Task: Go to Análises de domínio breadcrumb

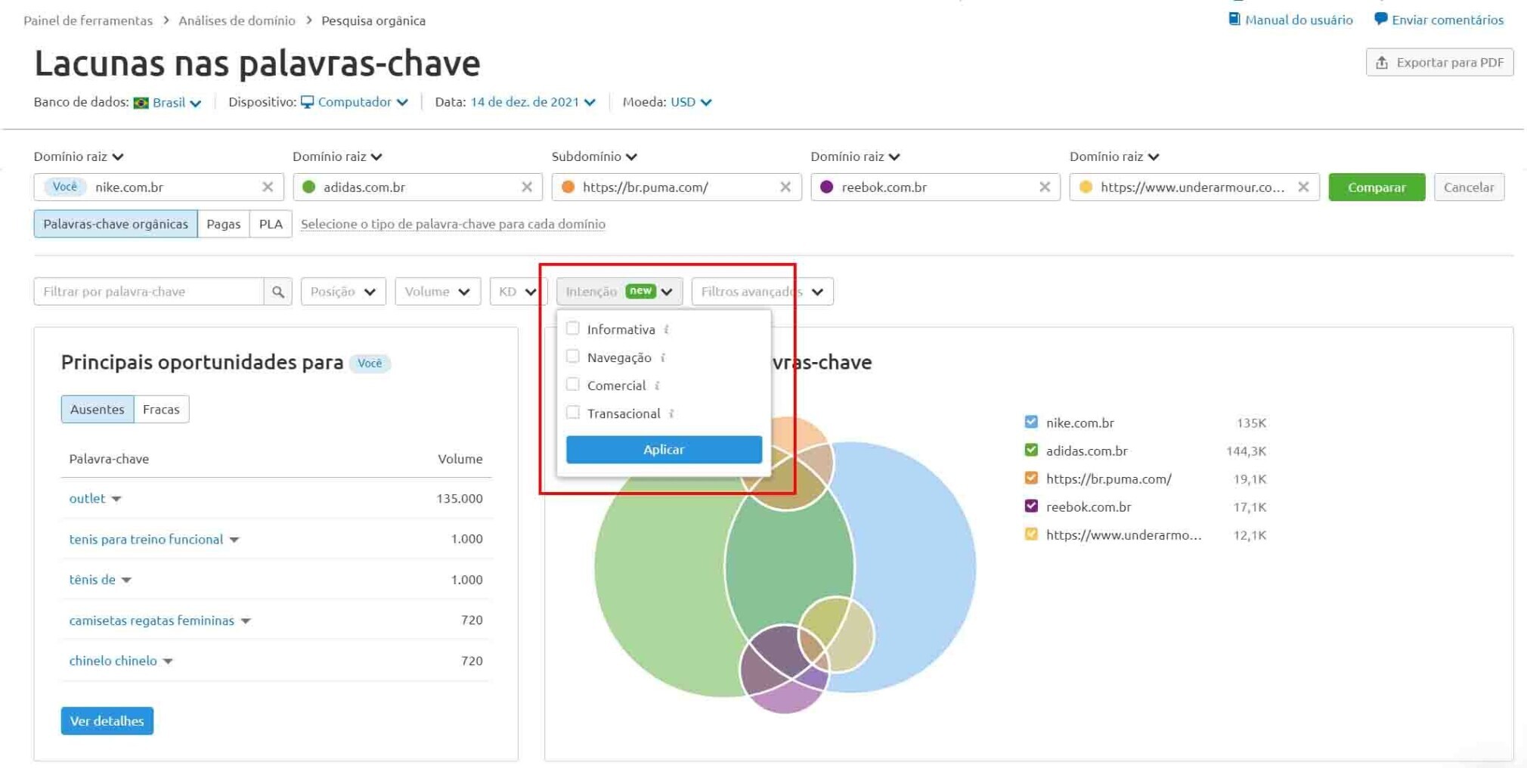Action: point(237,20)
